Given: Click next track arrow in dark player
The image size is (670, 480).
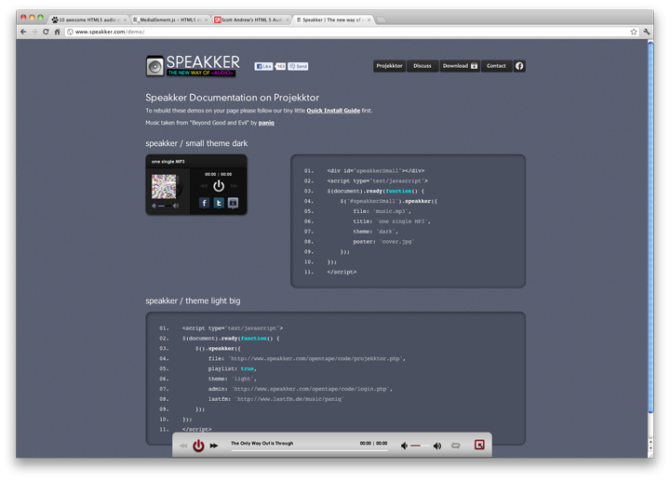Looking at the screenshot, I should [x=234, y=186].
